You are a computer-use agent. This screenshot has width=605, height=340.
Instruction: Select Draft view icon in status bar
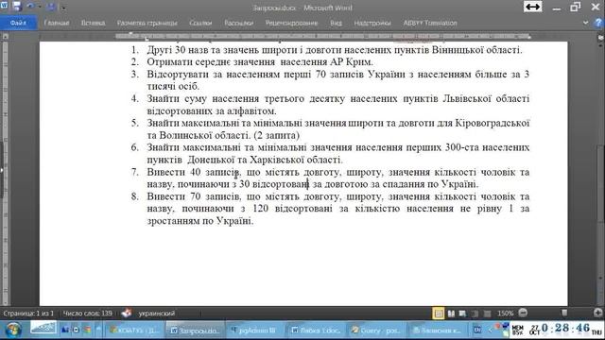click(x=488, y=314)
